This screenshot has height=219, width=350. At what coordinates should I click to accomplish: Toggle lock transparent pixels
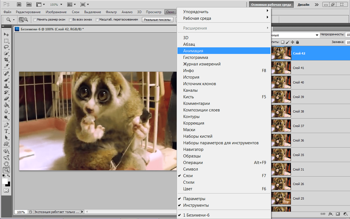[x=283, y=42]
